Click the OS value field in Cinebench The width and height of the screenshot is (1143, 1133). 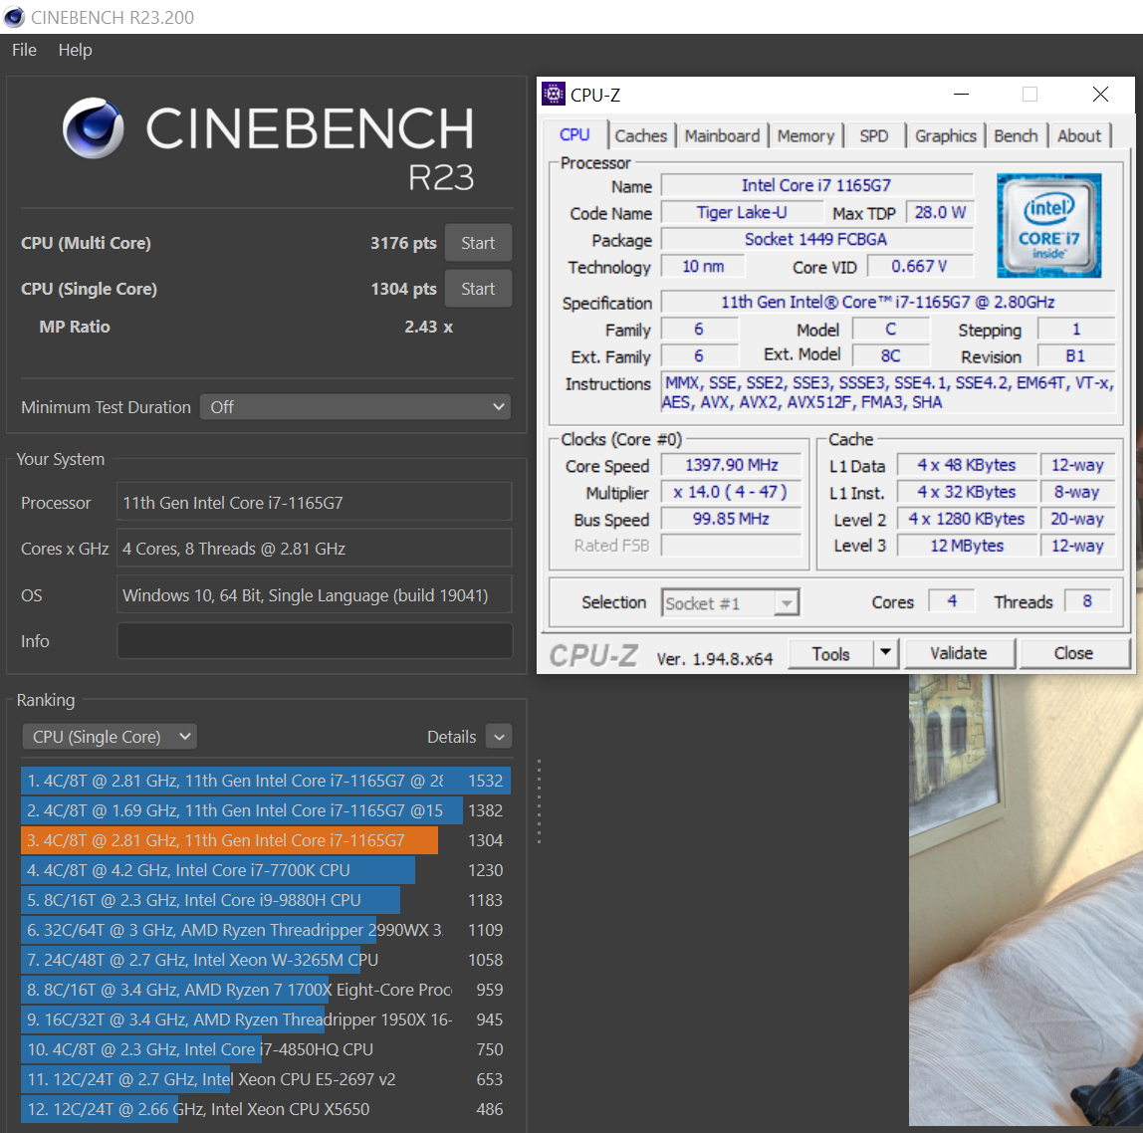(x=315, y=595)
